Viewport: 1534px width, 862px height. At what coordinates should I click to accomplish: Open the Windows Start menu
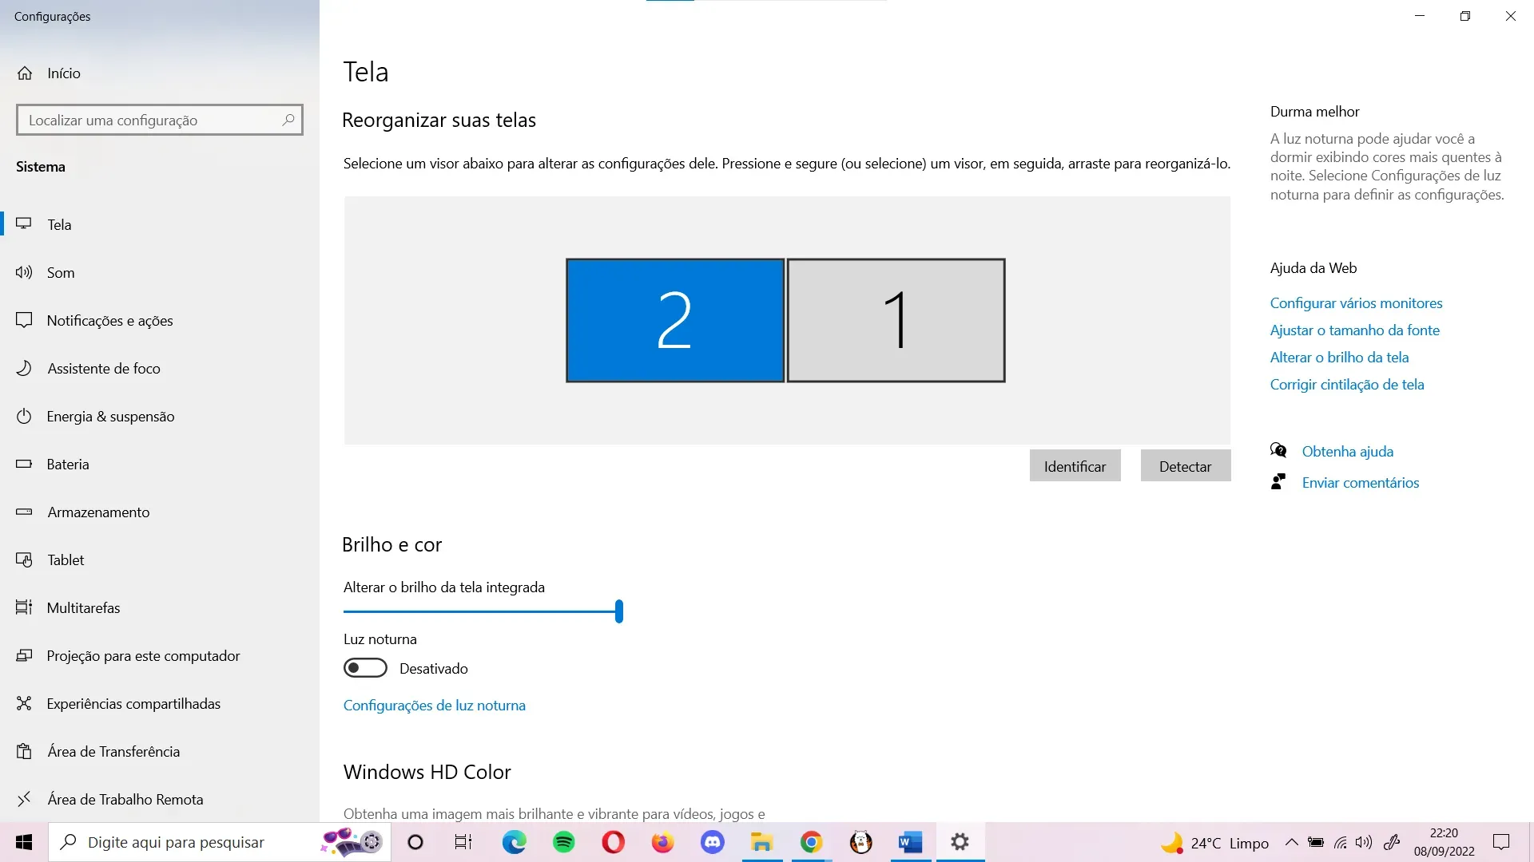pyautogui.click(x=24, y=842)
